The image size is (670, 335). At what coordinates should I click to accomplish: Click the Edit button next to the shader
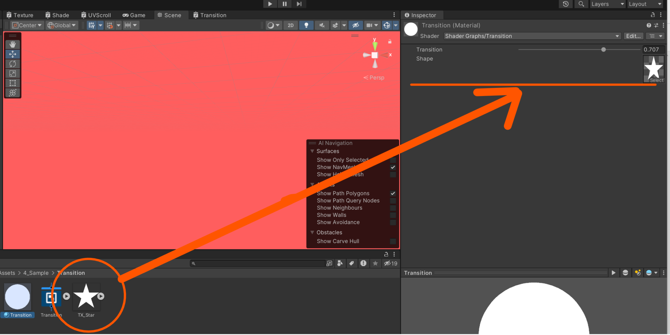coord(633,36)
